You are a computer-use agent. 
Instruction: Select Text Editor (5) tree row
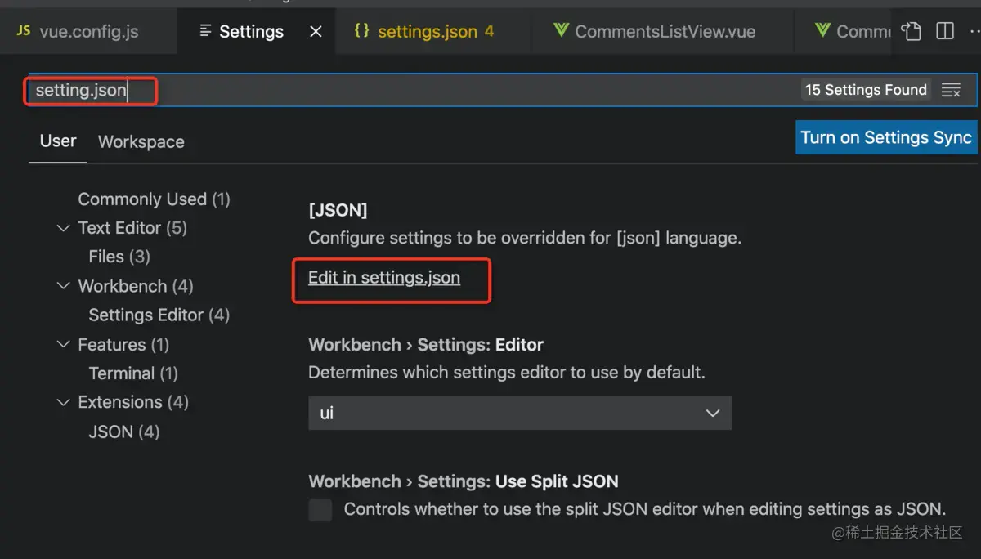click(x=132, y=228)
